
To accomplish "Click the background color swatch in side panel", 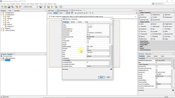I will [x=156, y=72].
